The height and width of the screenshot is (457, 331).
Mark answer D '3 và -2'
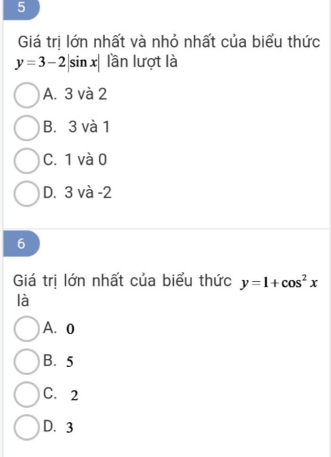coord(26,194)
